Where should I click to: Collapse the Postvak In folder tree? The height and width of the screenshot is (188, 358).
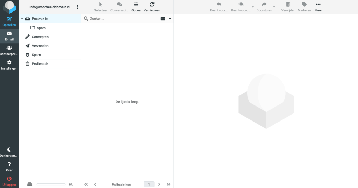click(22, 19)
